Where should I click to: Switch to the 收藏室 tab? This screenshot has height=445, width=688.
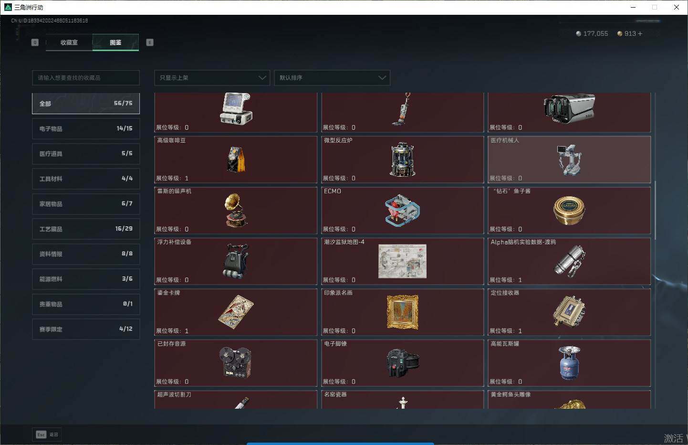click(x=69, y=42)
